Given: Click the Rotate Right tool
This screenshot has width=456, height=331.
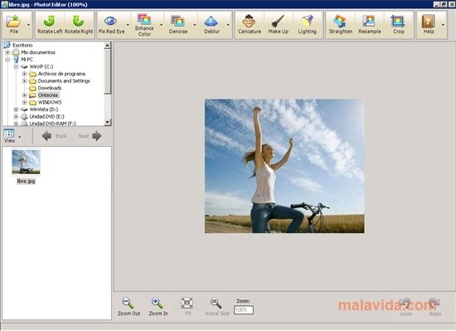Looking at the screenshot, I should [79, 25].
